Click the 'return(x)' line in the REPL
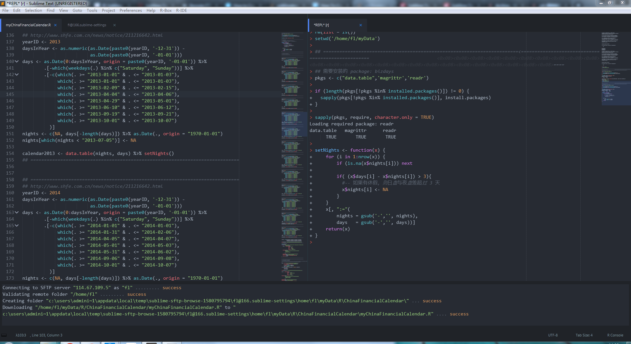 tap(338, 229)
